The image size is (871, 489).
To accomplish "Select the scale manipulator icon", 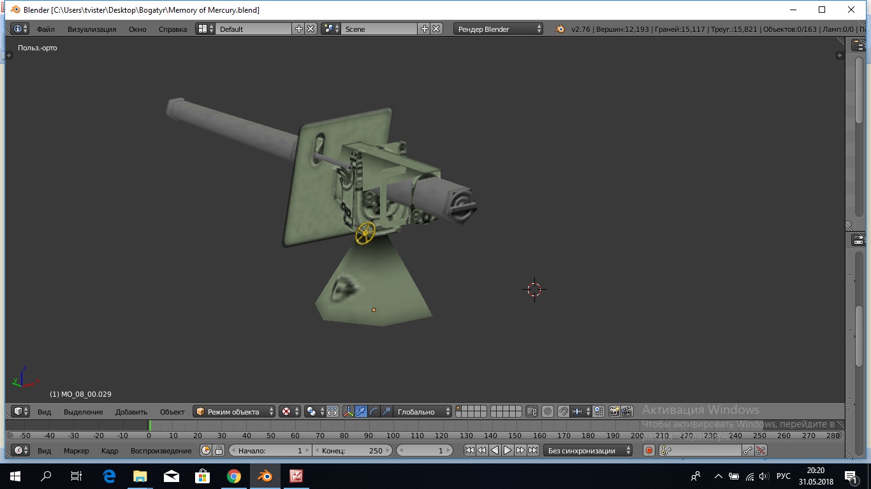I will coord(386,412).
